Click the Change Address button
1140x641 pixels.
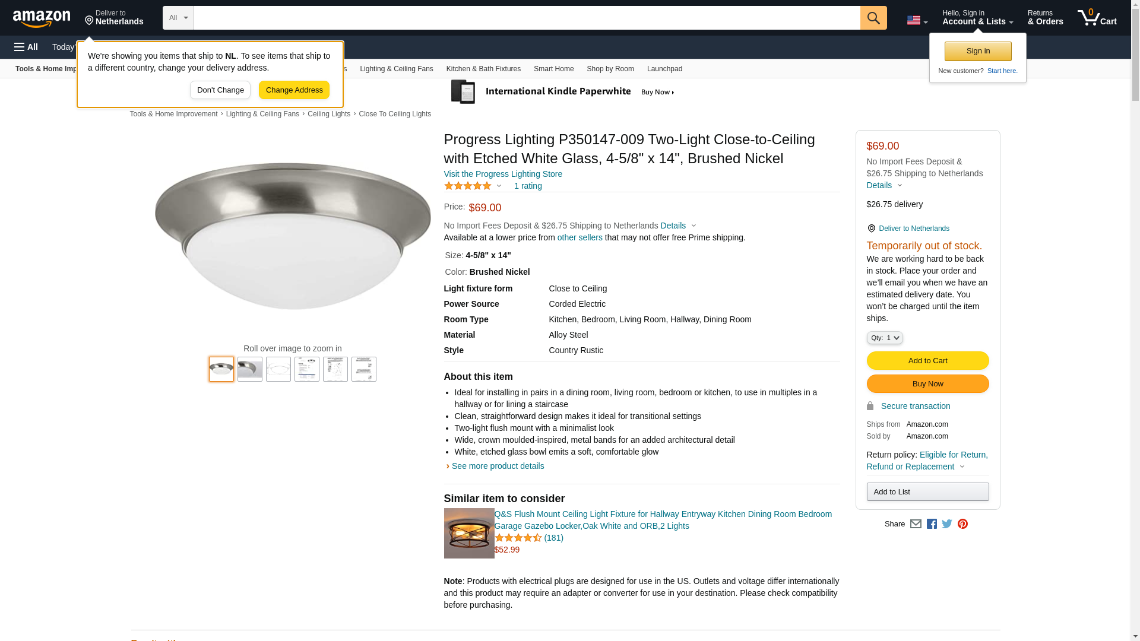pos(294,90)
